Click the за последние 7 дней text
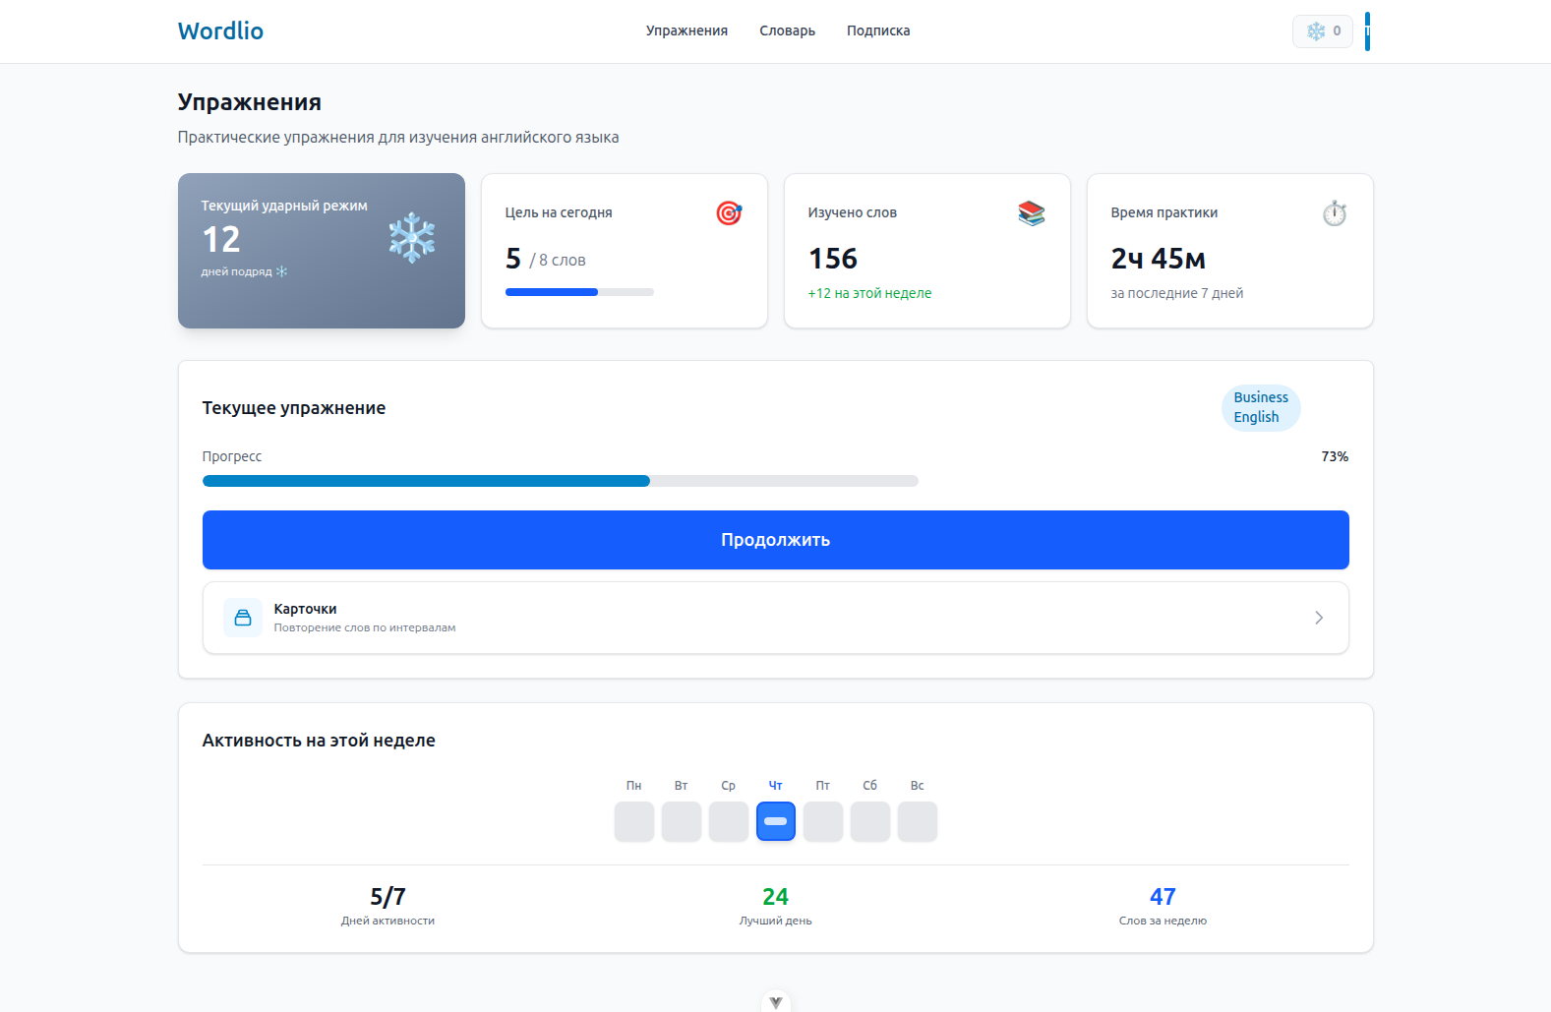 [x=1177, y=293]
